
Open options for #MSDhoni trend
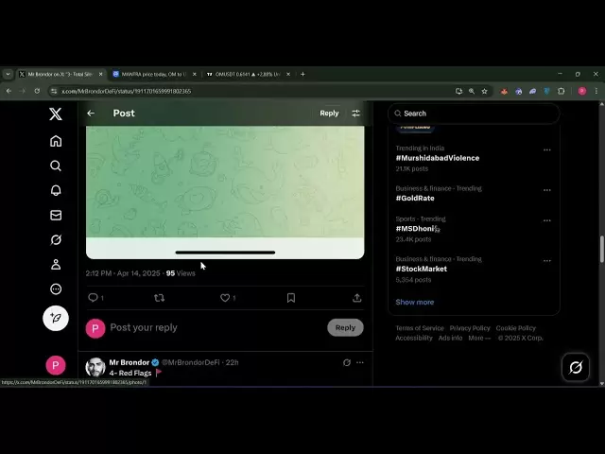coord(546,220)
